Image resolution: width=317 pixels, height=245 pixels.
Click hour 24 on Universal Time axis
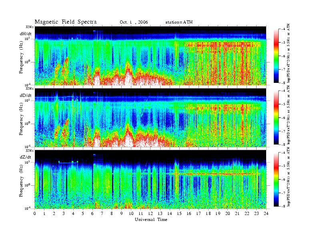tap(266, 213)
